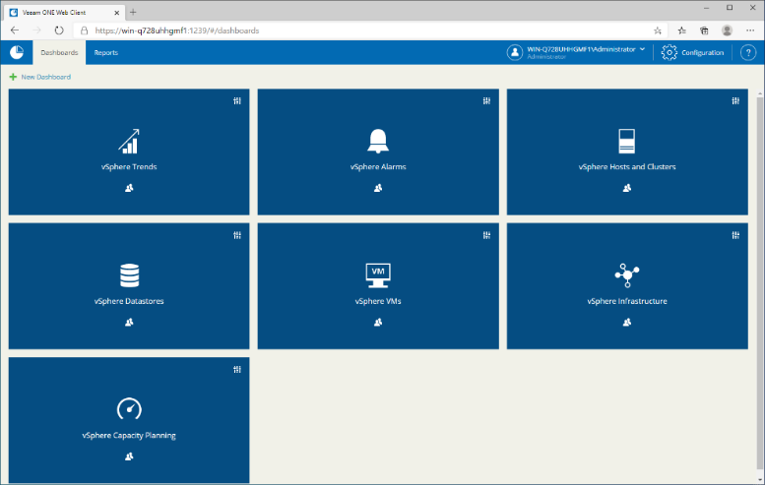Open the Configuration text link
Image resolution: width=765 pixels, height=485 pixels.
(x=703, y=53)
